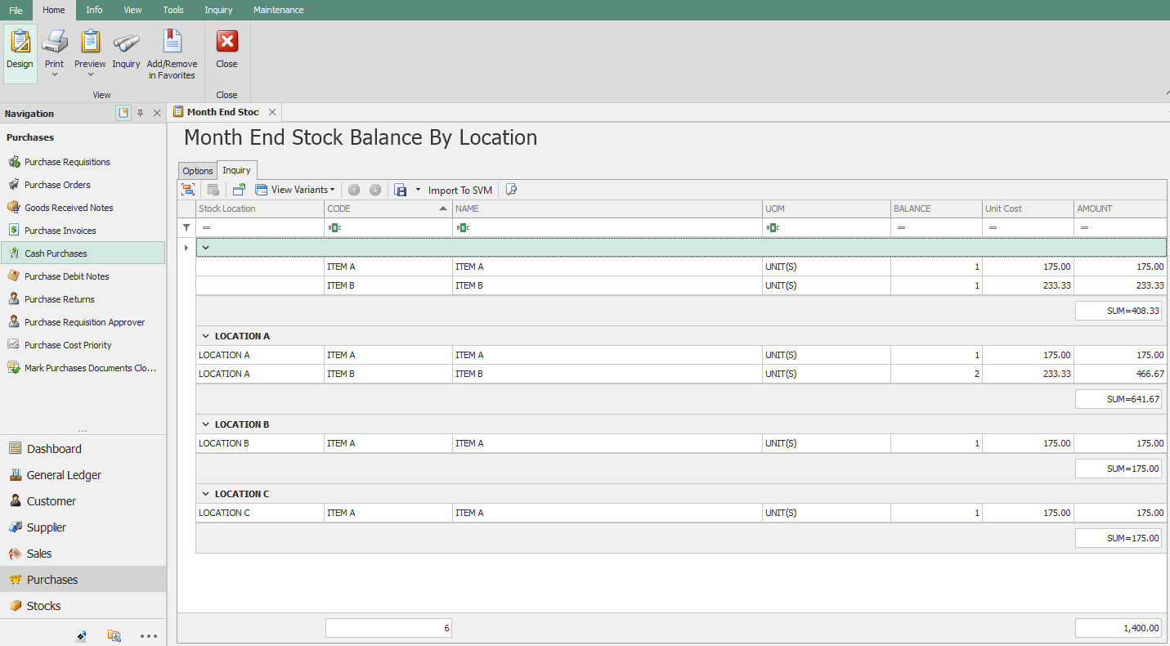The image size is (1170, 646).
Task: Go to Sales module
Action: (83, 554)
